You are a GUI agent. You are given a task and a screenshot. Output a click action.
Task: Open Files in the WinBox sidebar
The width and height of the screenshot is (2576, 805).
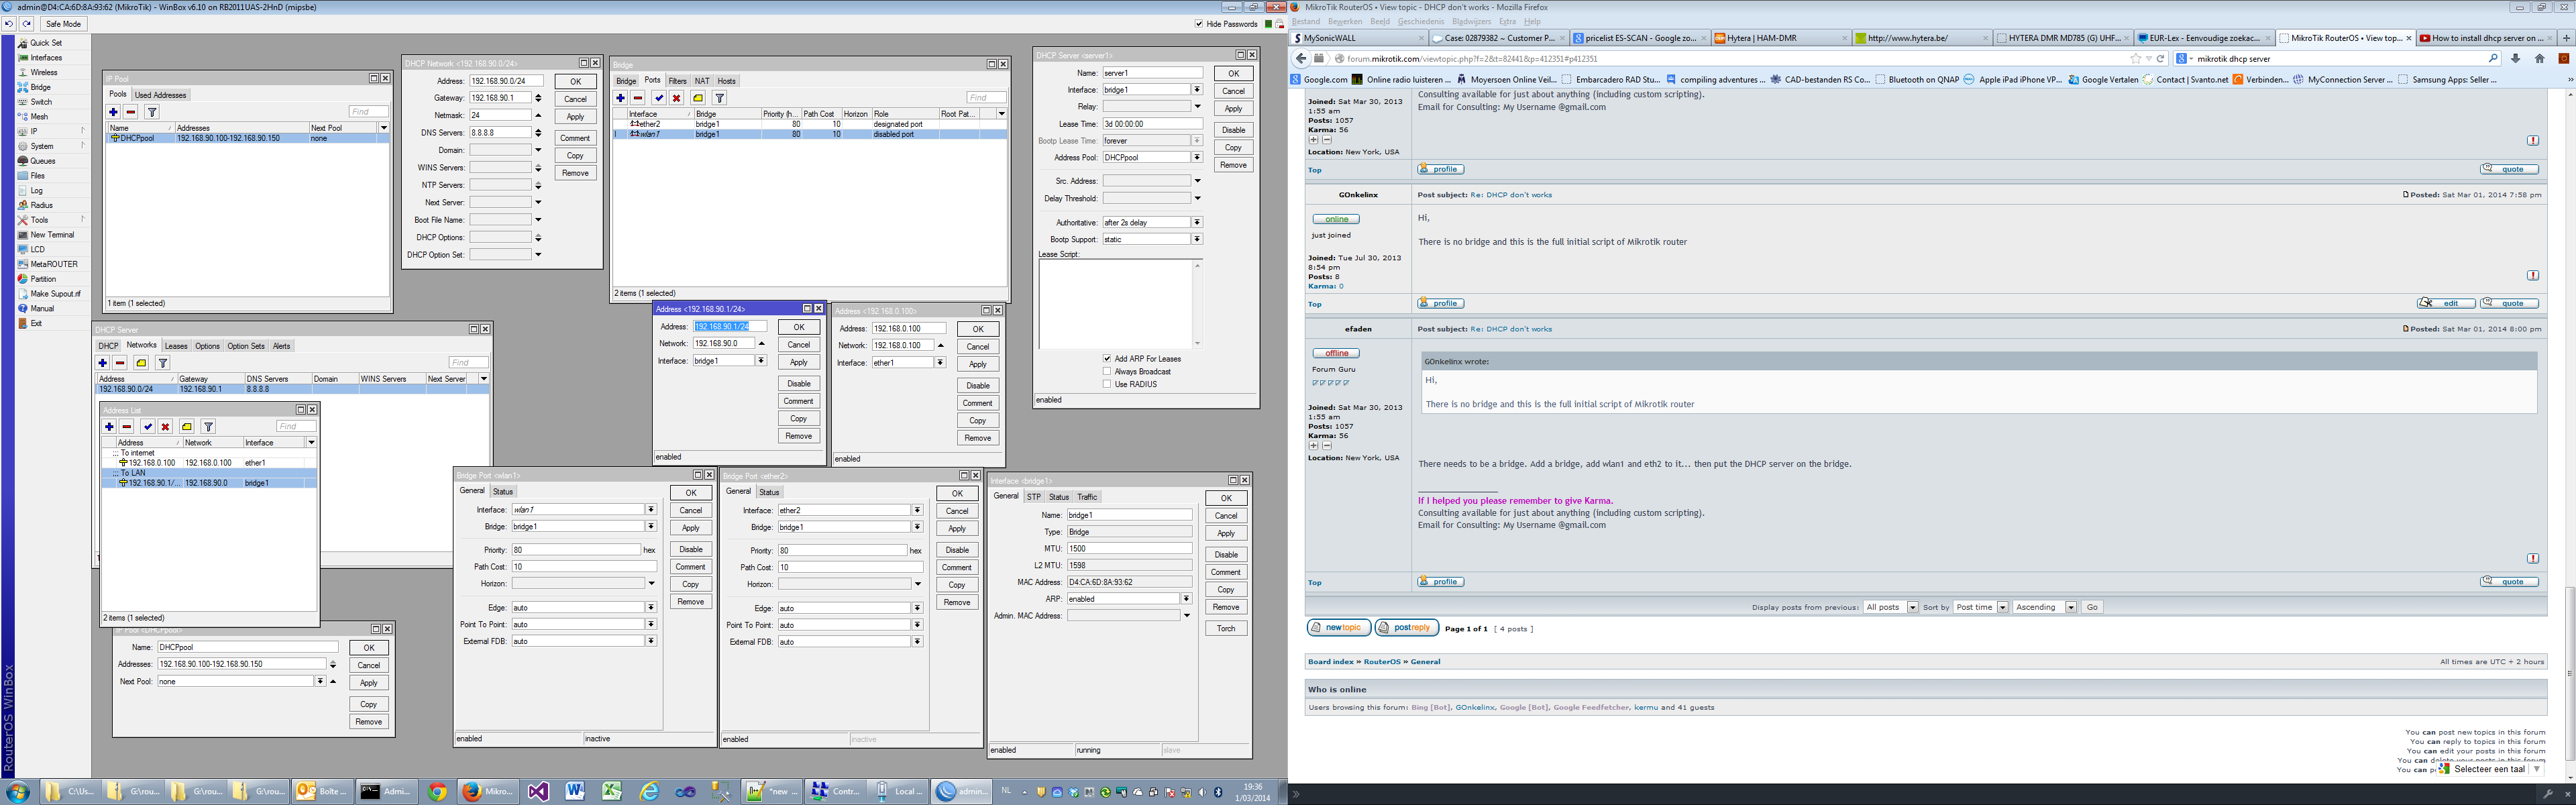(38, 175)
